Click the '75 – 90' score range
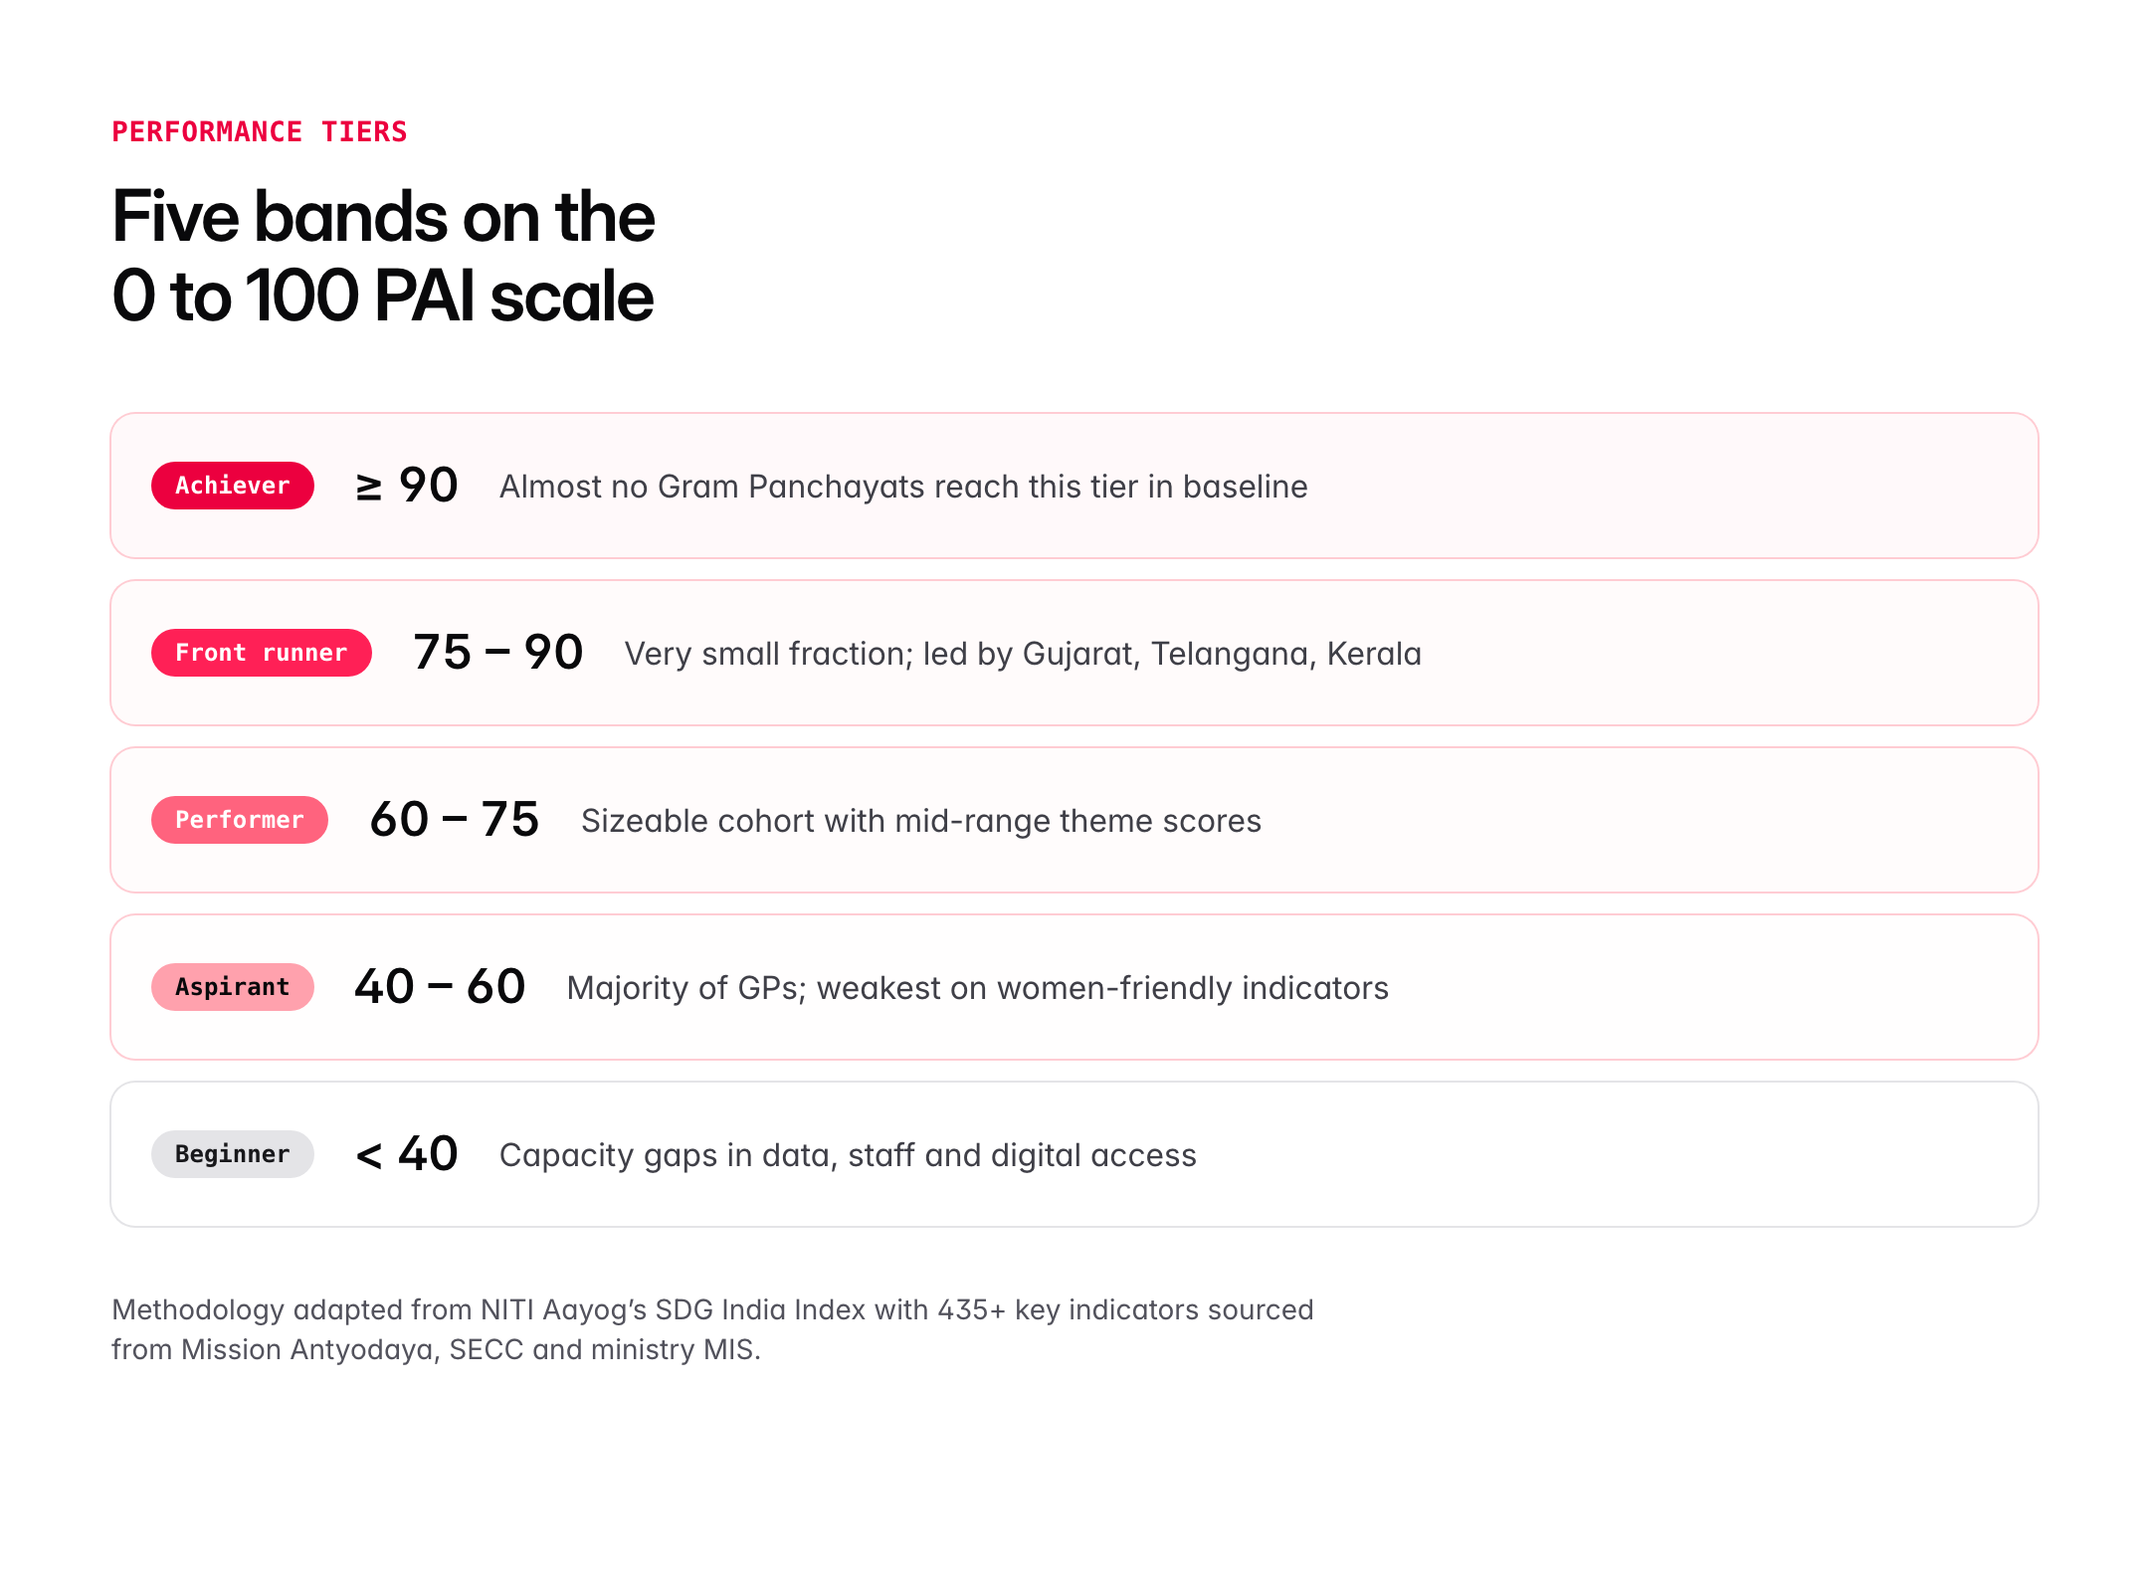Viewport: 2149px width, 1592px height. [x=497, y=653]
